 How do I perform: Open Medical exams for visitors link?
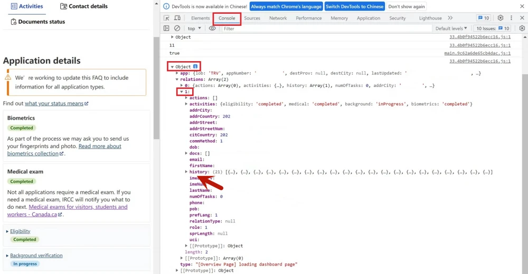tap(68, 210)
